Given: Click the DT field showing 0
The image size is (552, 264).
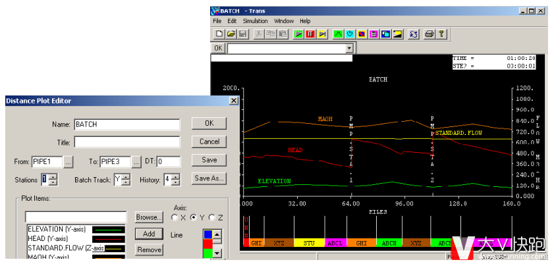Looking at the screenshot, I should point(169,161).
